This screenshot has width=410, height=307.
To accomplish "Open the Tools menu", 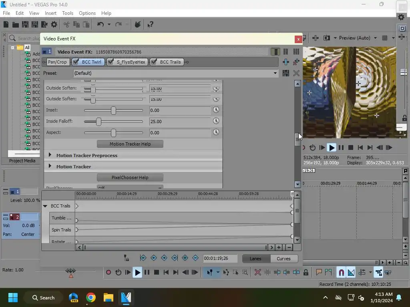I will (68, 13).
